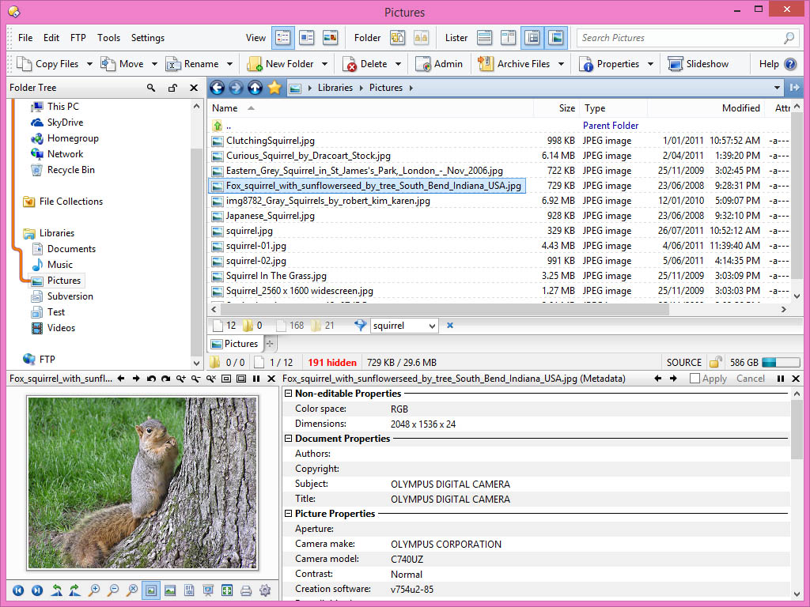Click the Admin toolbar button
The width and height of the screenshot is (810, 607).
(439, 64)
